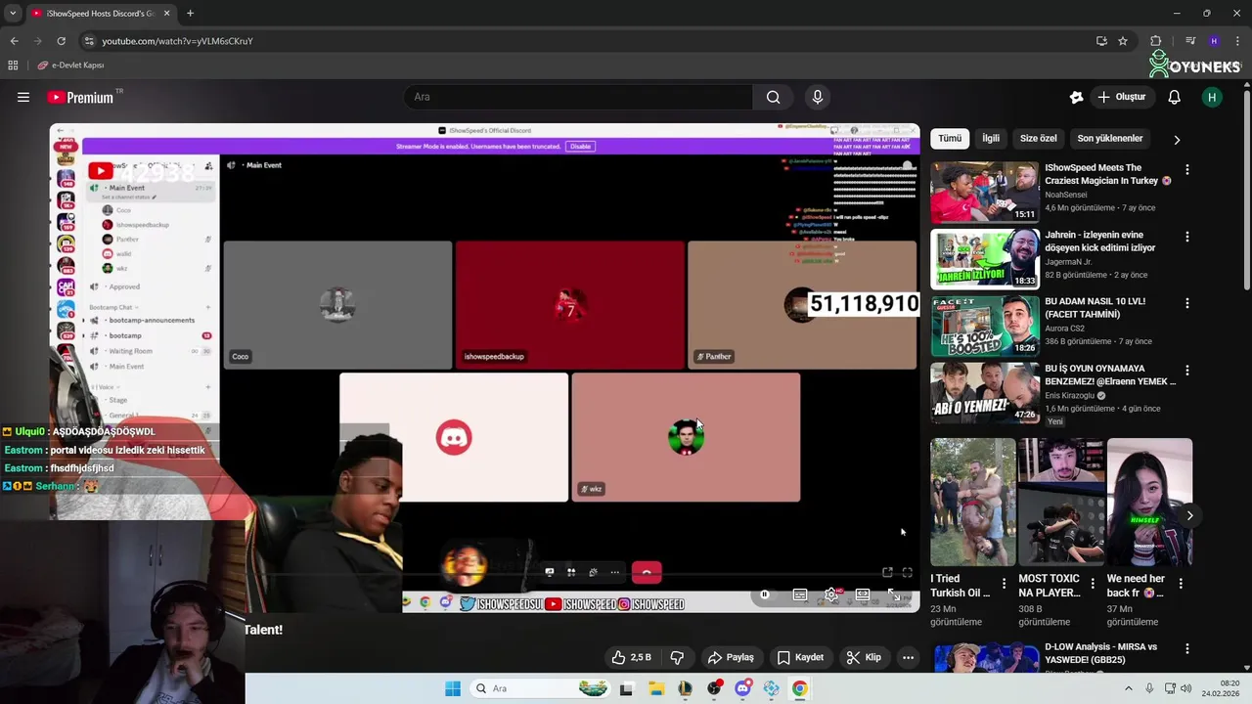Open the install app icon in address bar
1252x704 pixels.
coord(1101,41)
